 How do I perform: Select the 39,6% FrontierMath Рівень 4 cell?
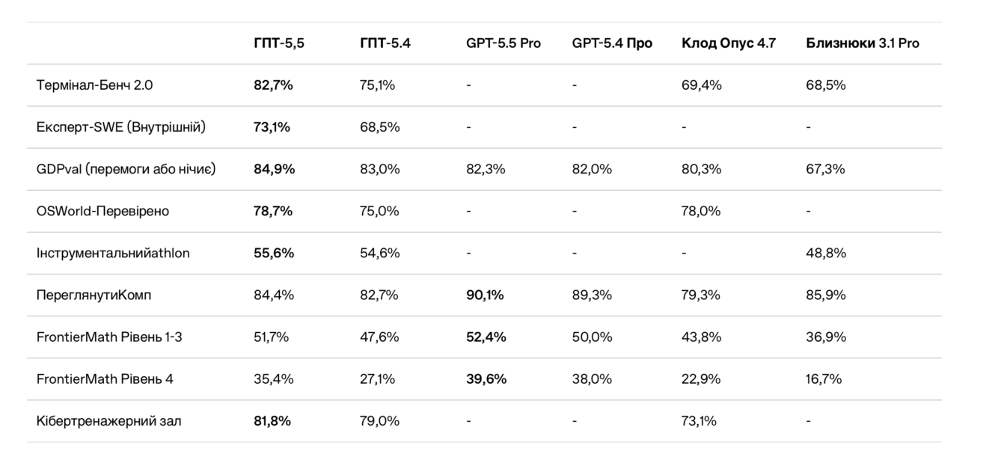point(486,379)
